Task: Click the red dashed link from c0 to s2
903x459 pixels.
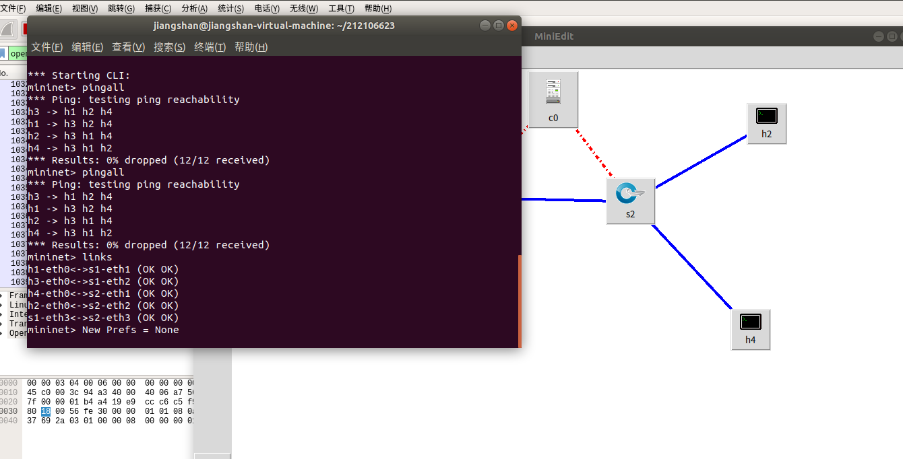Action: tap(594, 153)
